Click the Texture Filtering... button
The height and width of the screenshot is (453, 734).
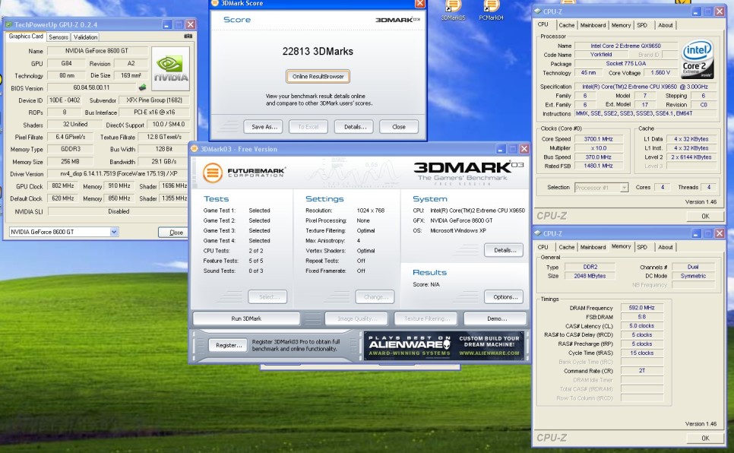(x=426, y=318)
